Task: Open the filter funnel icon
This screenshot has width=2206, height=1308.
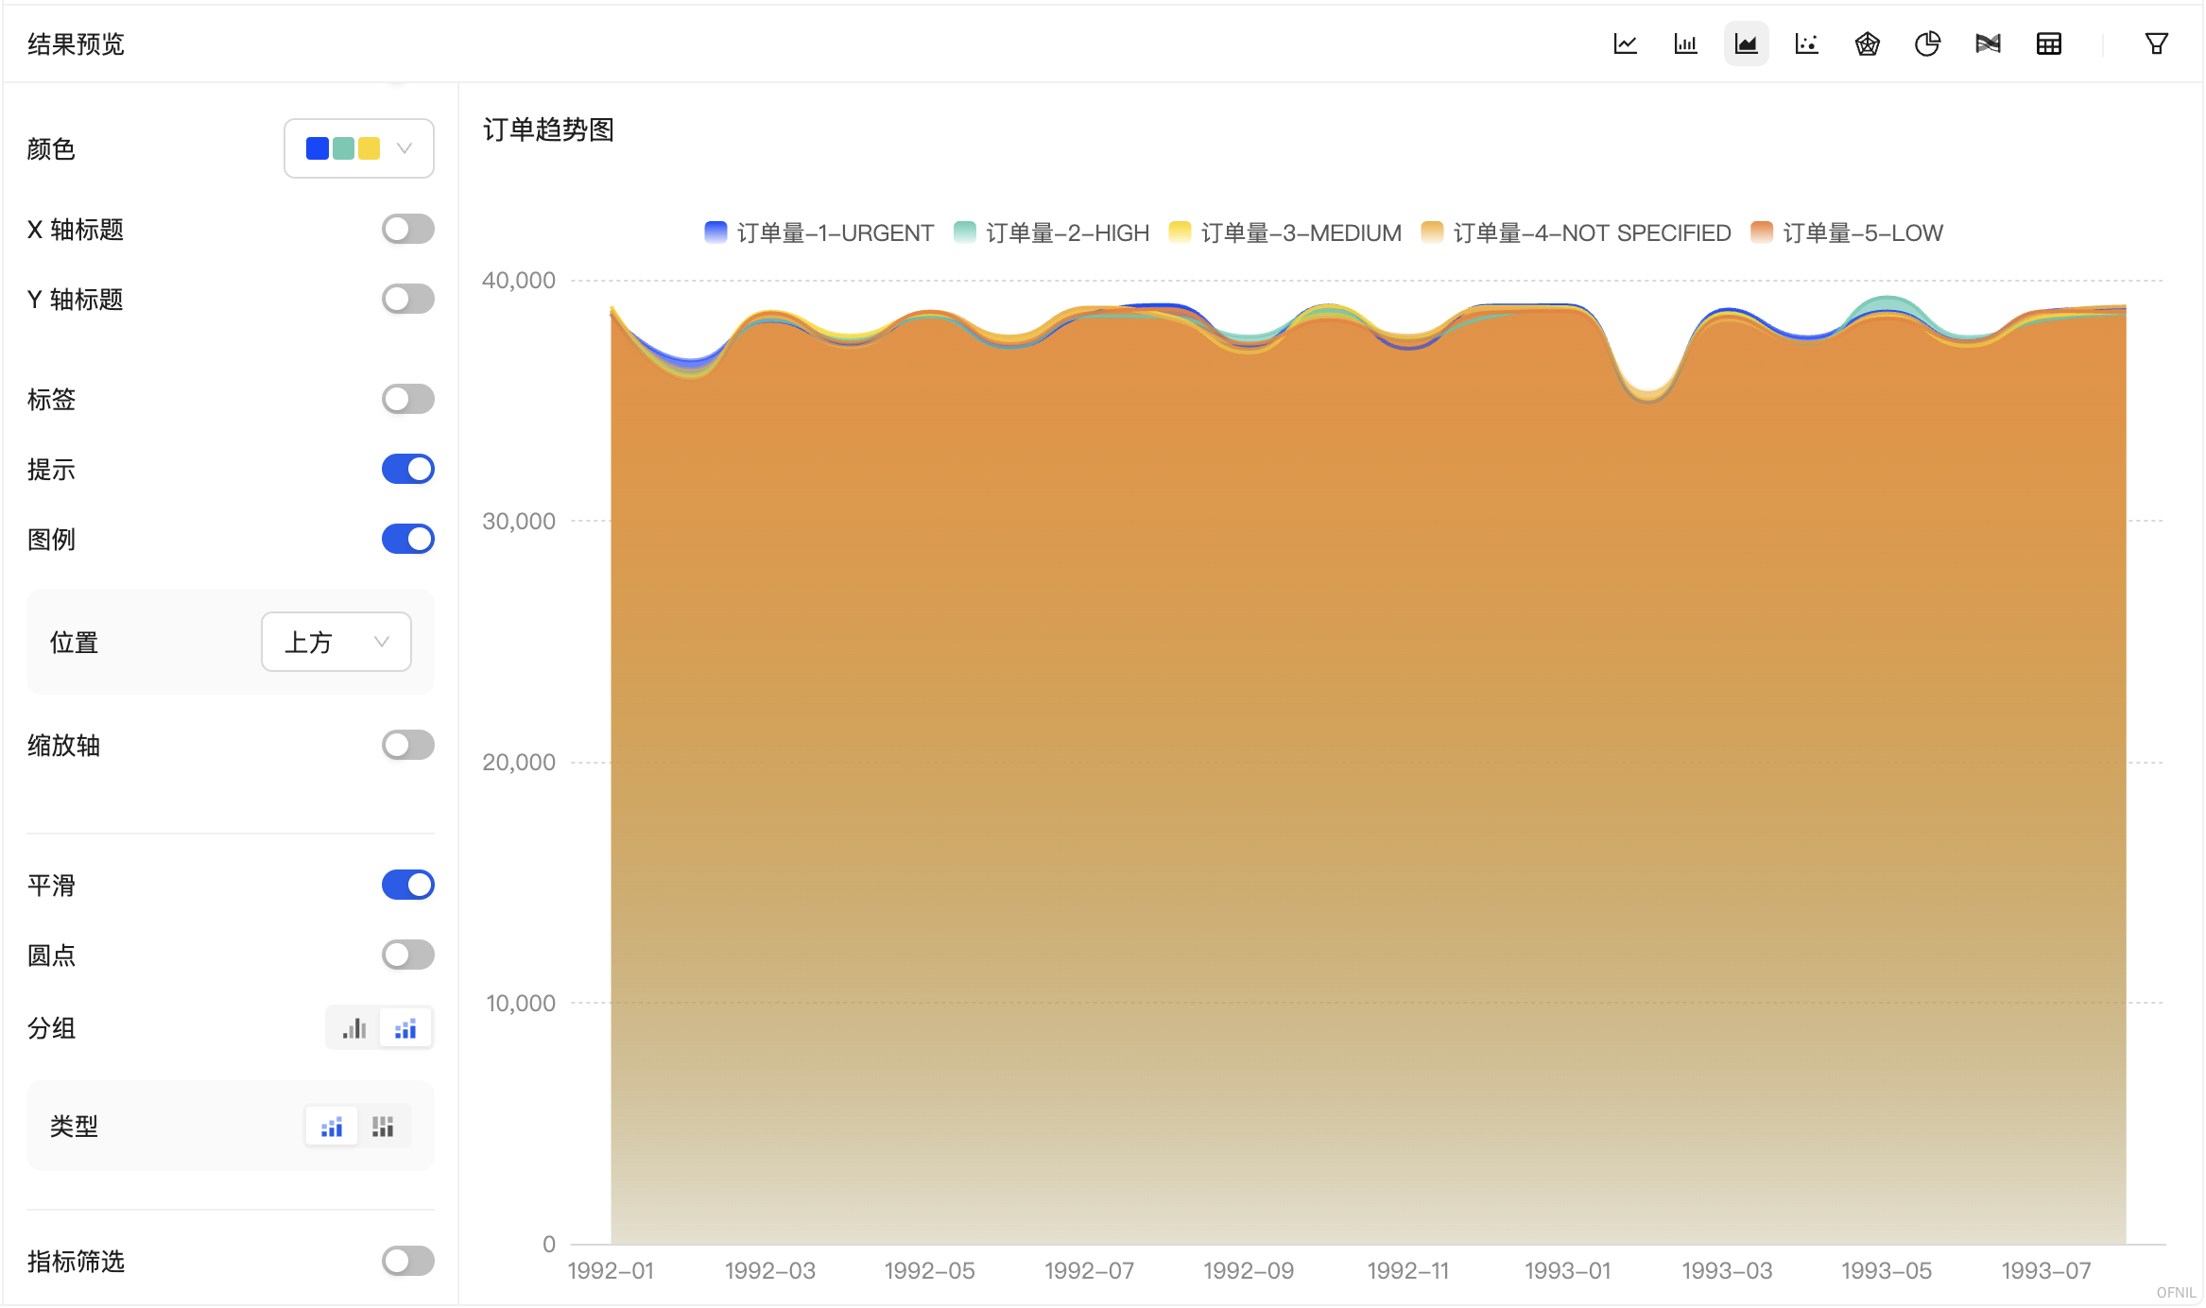Action: click(x=2156, y=43)
